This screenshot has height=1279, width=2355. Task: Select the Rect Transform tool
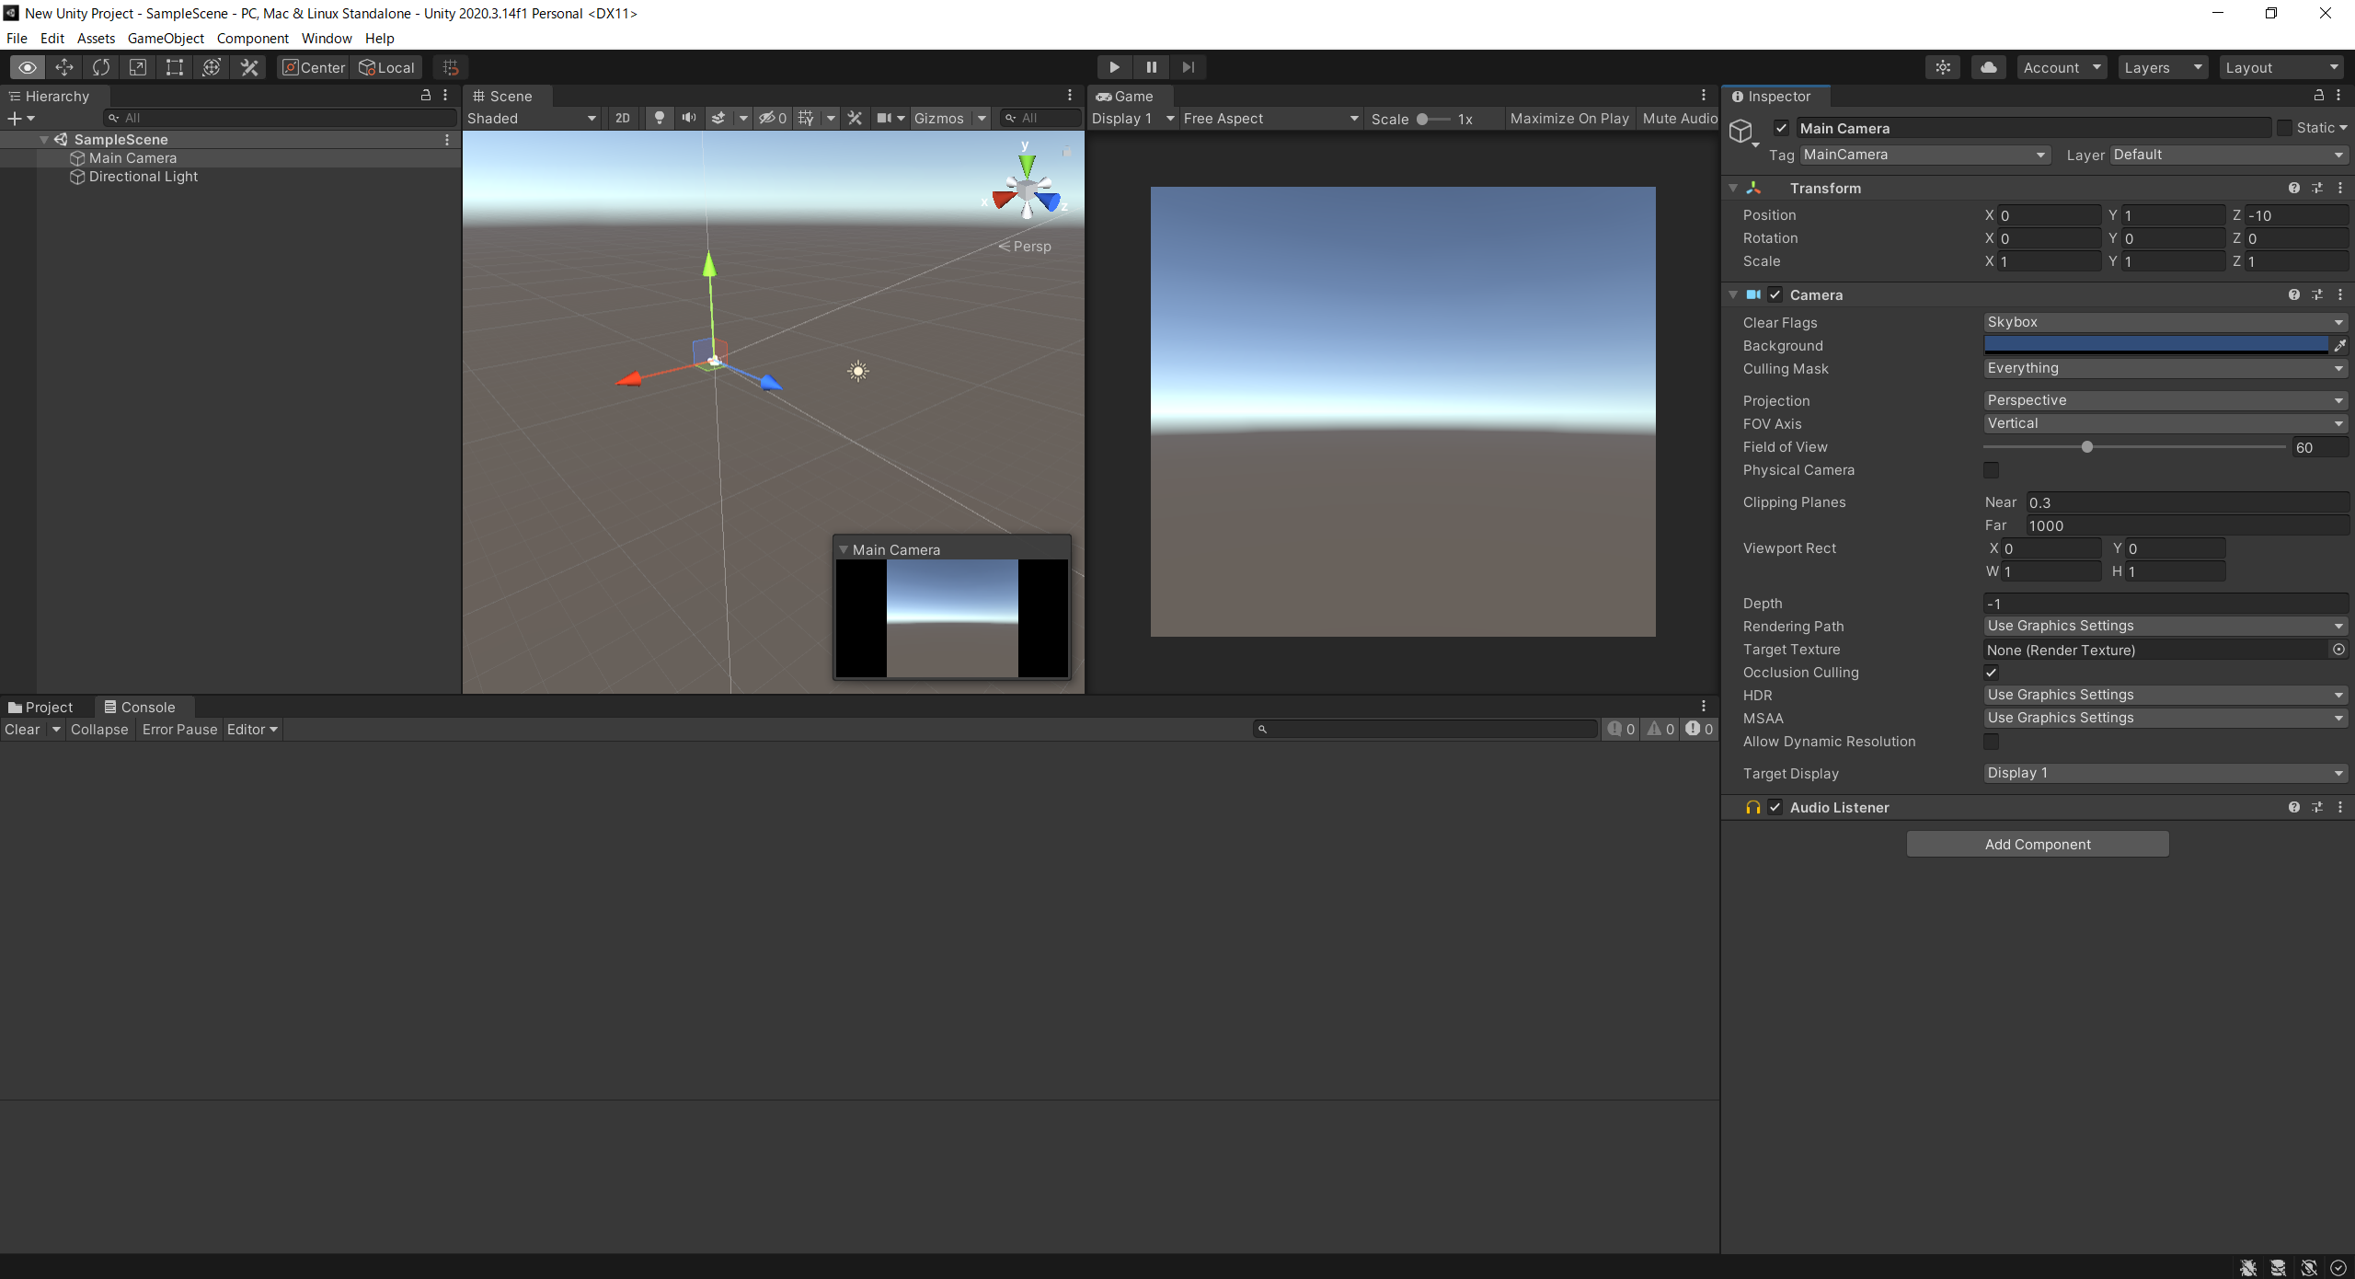(x=174, y=67)
